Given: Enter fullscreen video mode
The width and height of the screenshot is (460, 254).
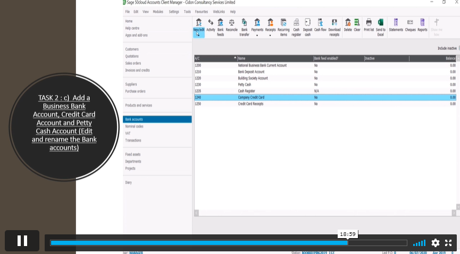Looking at the screenshot, I should tap(448, 242).
